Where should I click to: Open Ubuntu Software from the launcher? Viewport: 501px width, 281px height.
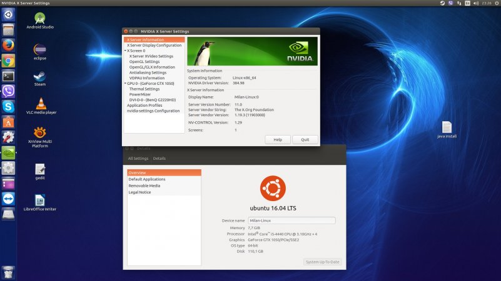(x=8, y=122)
